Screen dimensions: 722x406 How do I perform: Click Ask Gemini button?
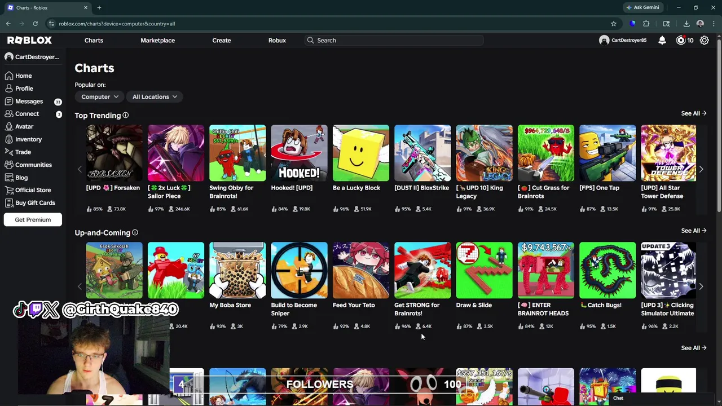642,7
